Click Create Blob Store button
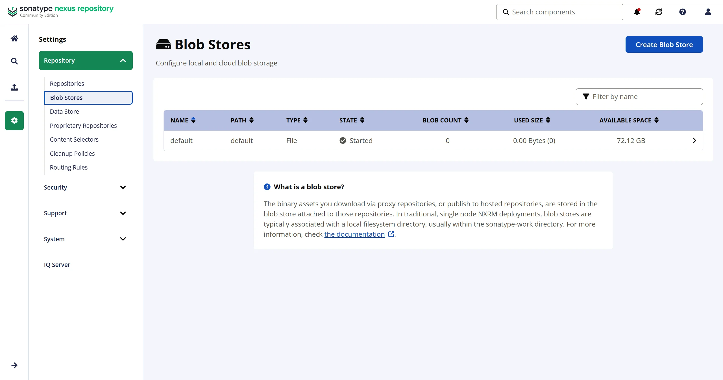This screenshot has width=723, height=380. [x=664, y=45]
